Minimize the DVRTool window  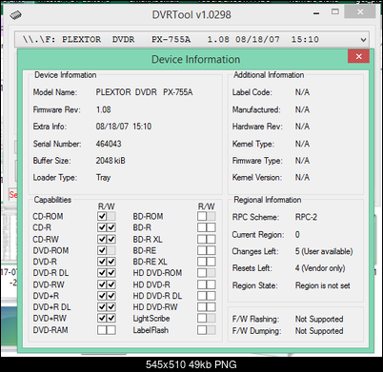[x=316, y=13]
